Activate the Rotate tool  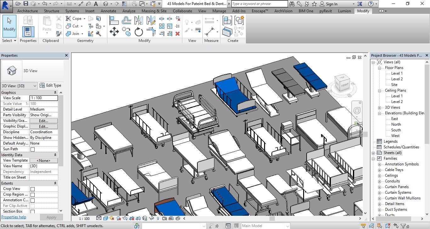pos(139,32)
